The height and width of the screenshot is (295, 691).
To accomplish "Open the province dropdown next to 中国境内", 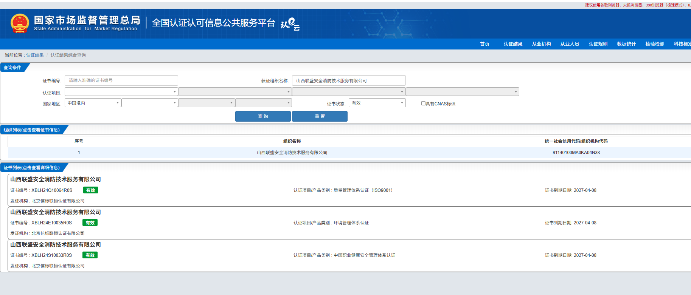I will (149, 103).
